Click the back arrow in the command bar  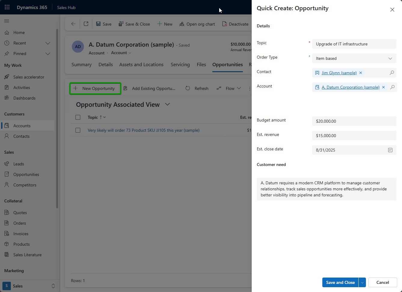[73, 24]
